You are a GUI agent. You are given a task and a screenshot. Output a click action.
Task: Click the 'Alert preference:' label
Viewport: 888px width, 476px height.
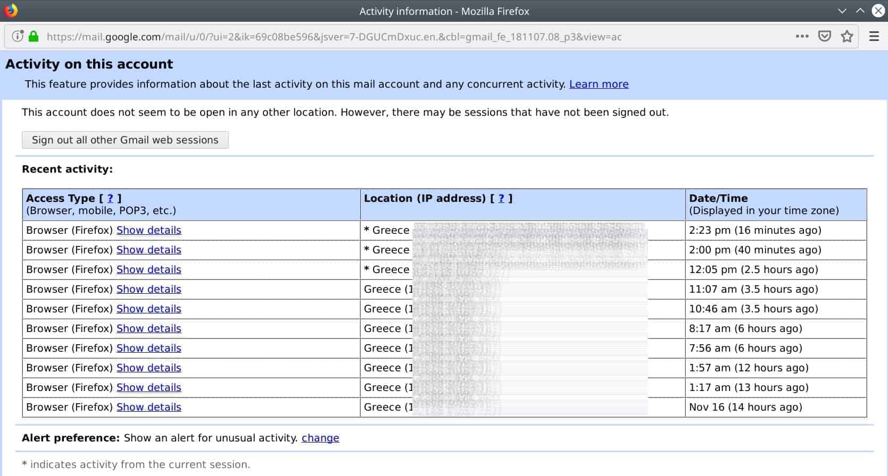click(71, 438)
